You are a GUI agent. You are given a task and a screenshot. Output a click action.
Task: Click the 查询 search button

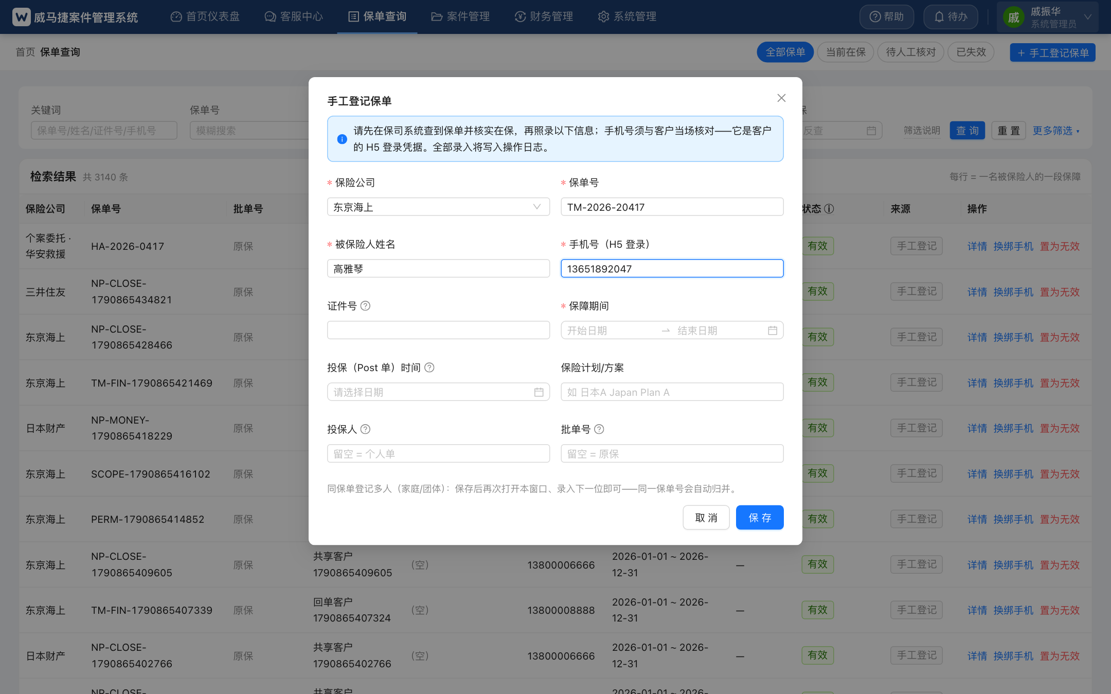tap(967, 131)
